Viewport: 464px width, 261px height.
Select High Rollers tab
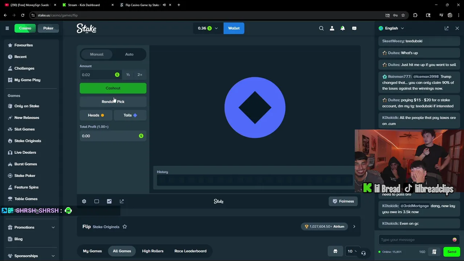coord(153,251)
